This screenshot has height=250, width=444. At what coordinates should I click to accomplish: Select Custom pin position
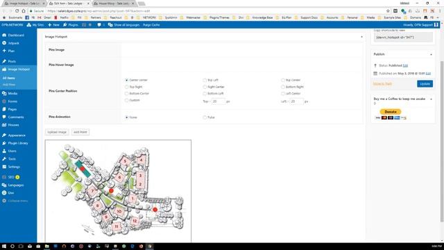click(x=126, y=100)
